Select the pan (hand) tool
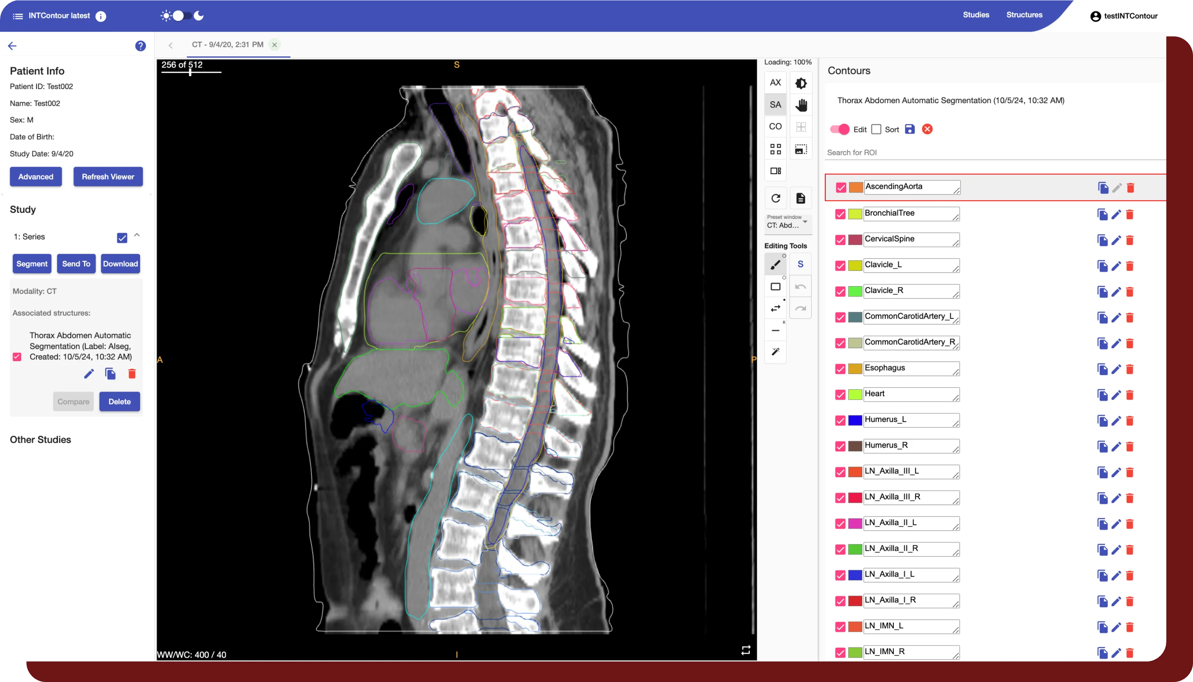Screen dimensions: 1193x682 801,105
